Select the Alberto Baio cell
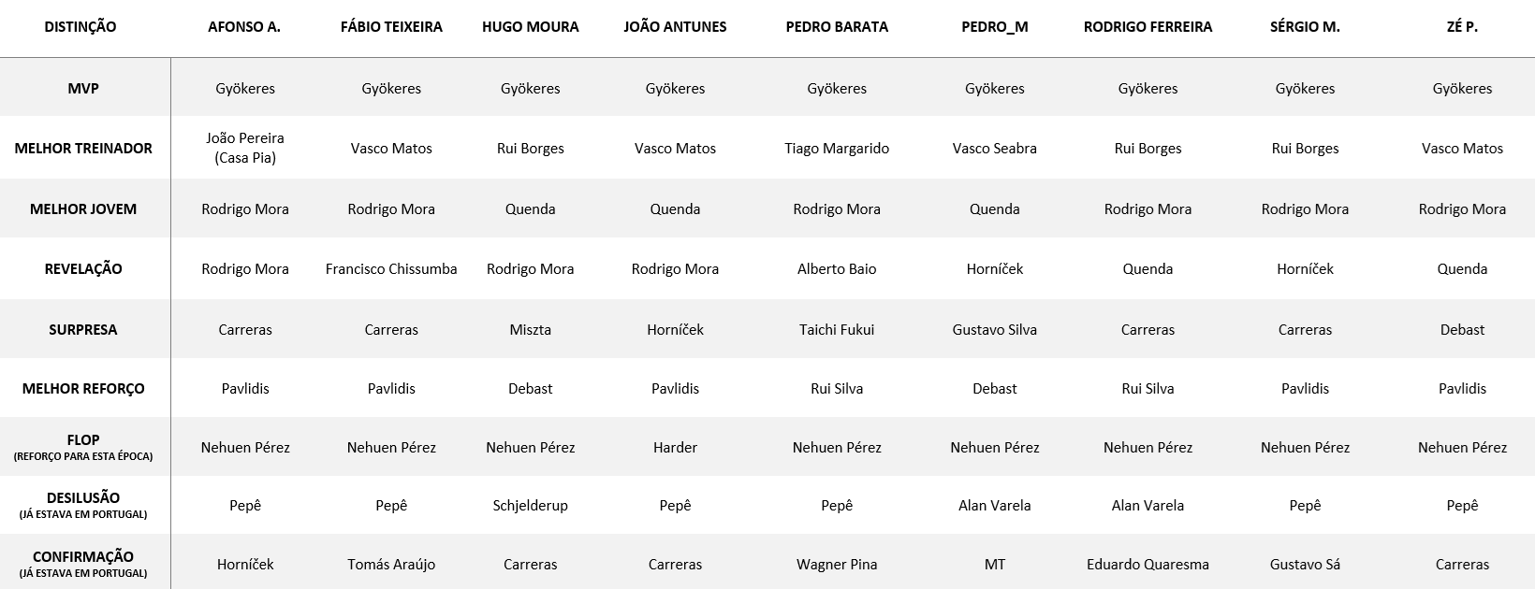This screenshot has height=589, width=1535. click(x=837, y=268)
